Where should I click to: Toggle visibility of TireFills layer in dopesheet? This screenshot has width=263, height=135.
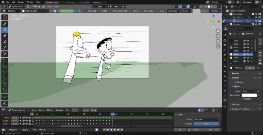point(27,118)
